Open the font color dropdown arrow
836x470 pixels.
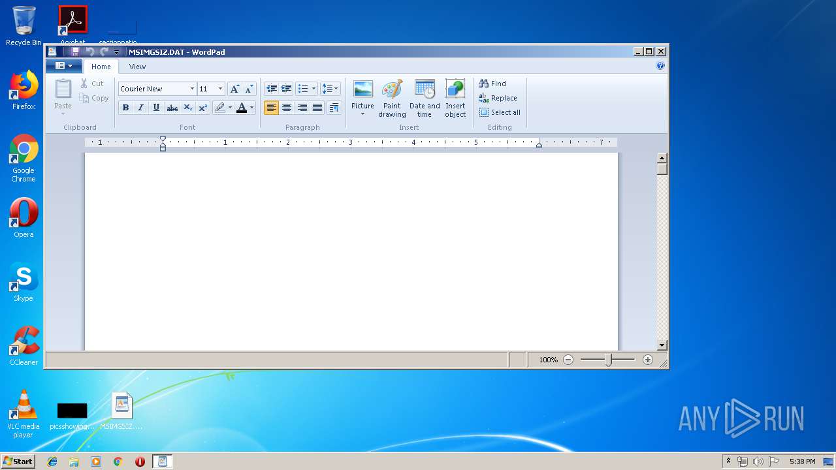pos(251,108)
